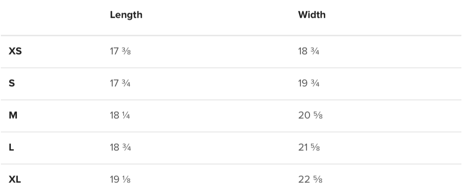The width and height of the screenshot is (464, 195).
Task: Click XL length value 19 ⅛
Action: pyautogui.click(x=120, y=180)
